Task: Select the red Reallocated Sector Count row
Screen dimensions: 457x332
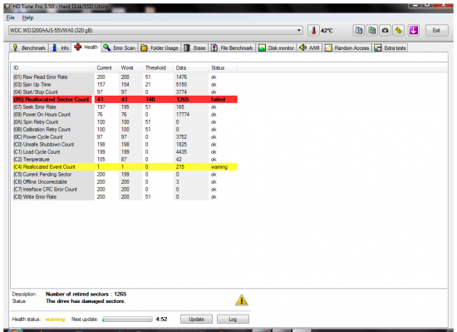Action: click(x=125, y=100)
